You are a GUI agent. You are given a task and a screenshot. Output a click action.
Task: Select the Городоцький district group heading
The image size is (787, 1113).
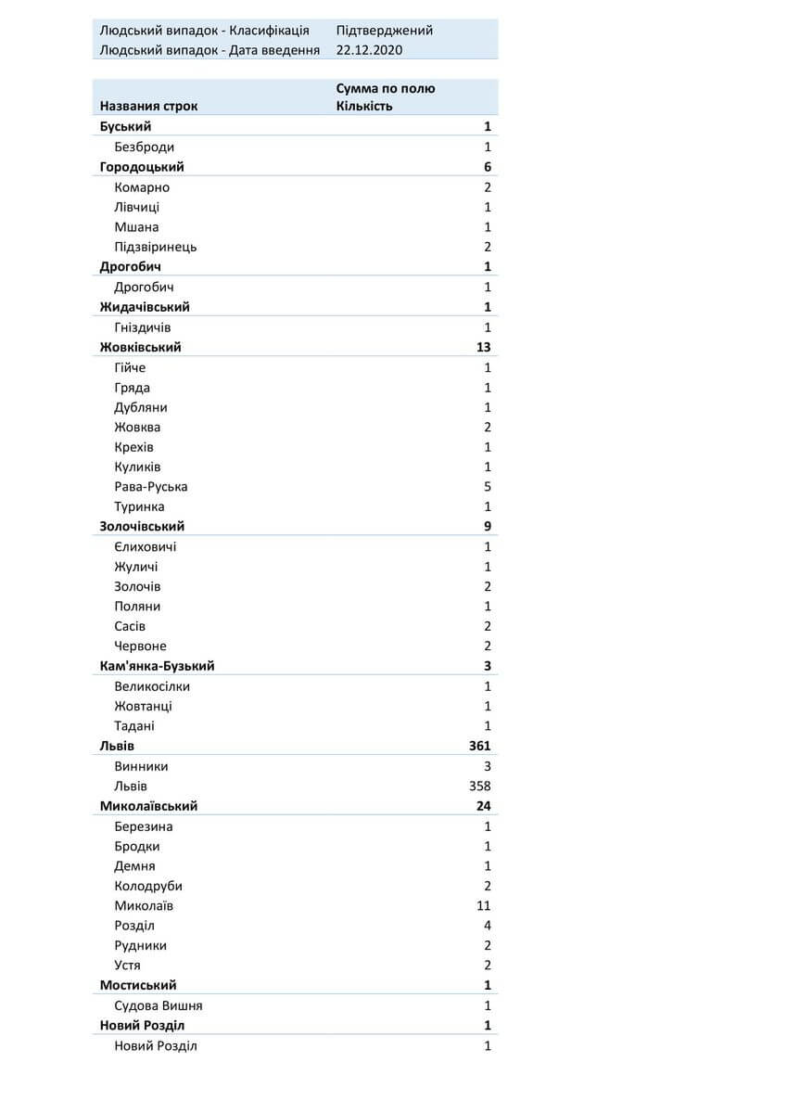[x=142, y=167]
